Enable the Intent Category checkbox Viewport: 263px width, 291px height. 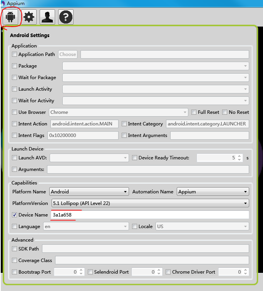coord(124,124)
